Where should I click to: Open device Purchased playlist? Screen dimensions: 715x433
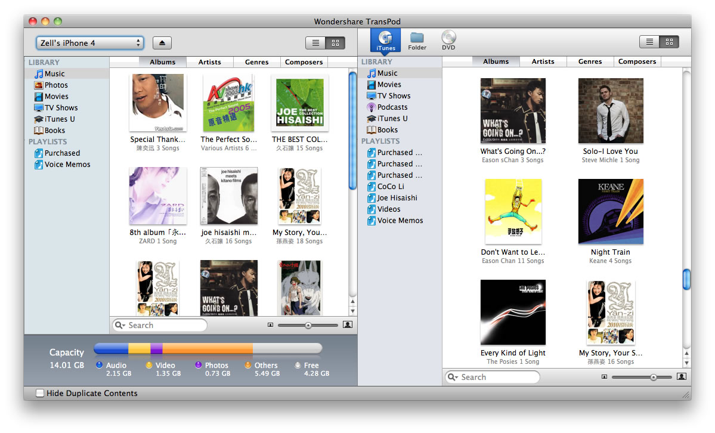click(67, 153)
